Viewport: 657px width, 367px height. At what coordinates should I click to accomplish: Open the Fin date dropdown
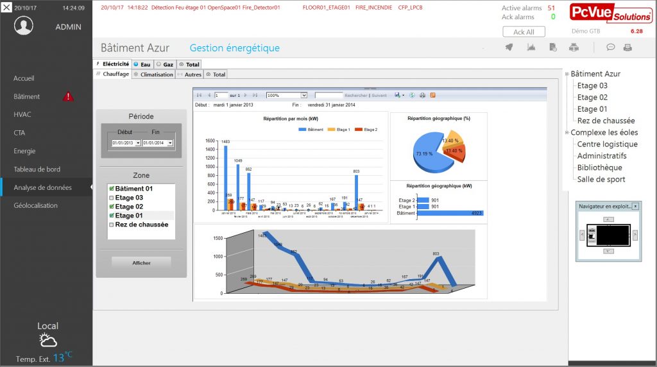coord(170,143)
